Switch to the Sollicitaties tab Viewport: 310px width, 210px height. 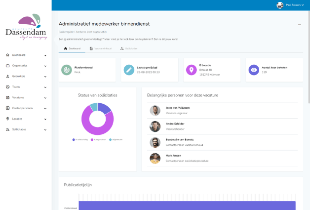click(129, 48)
